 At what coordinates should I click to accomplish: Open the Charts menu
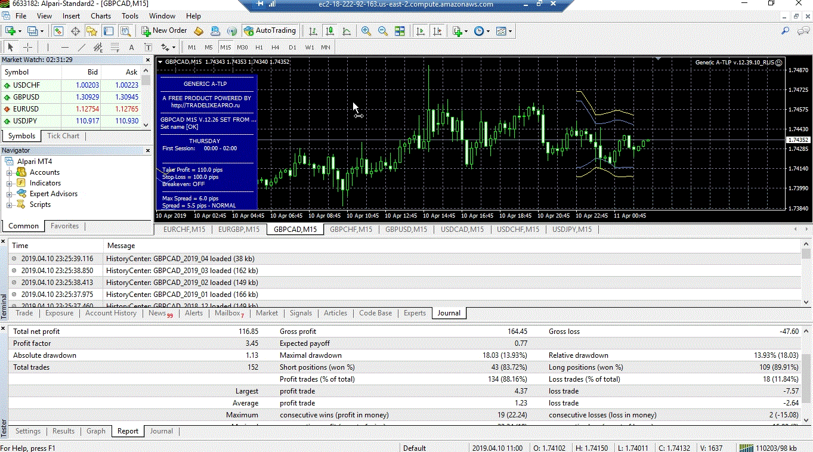coord(101,16)
